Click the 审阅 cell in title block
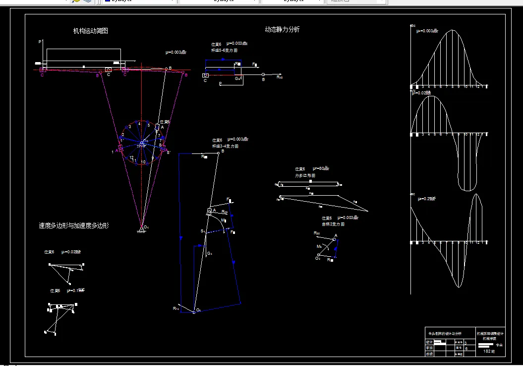Image resolution: width=523 pixels, height=366 pixels. click(429, 348)
